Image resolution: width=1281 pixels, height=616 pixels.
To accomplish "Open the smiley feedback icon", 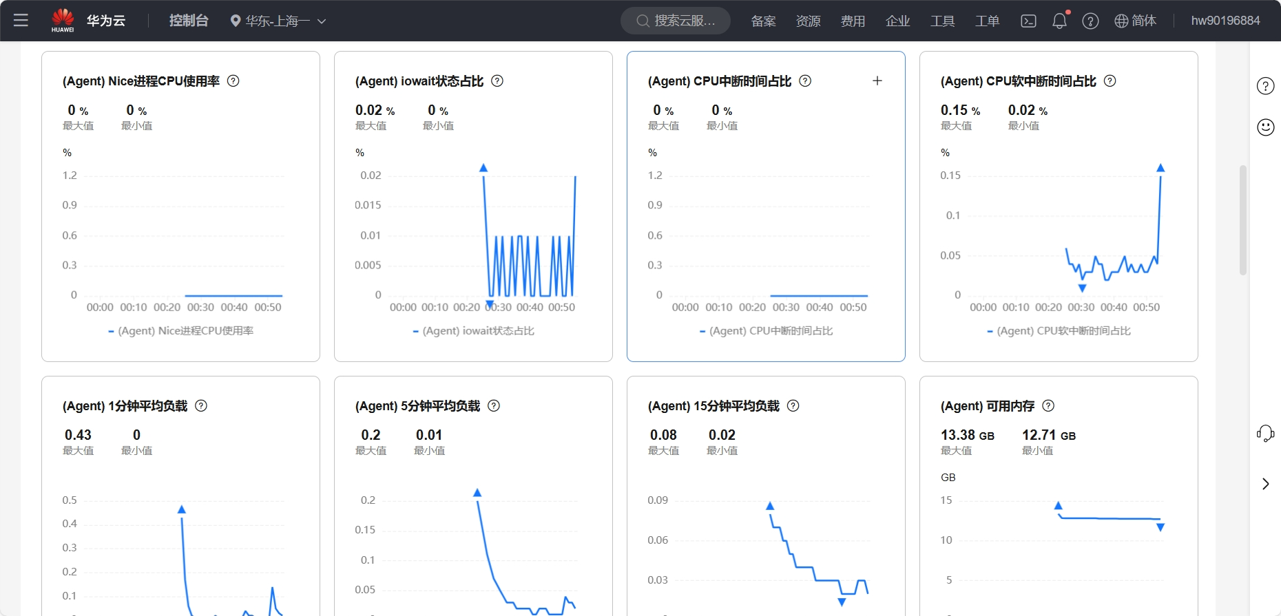I will pos(1266,127).
